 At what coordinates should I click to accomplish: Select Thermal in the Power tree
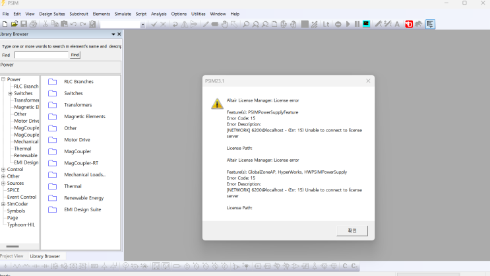(22, 149)
